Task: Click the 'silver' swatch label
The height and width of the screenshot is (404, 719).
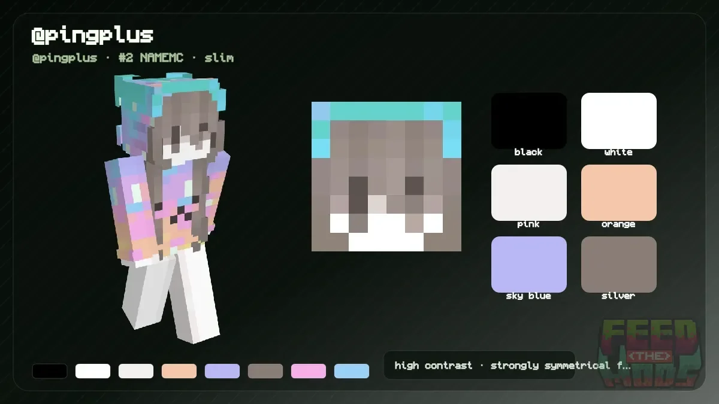Action: [618, 296]
